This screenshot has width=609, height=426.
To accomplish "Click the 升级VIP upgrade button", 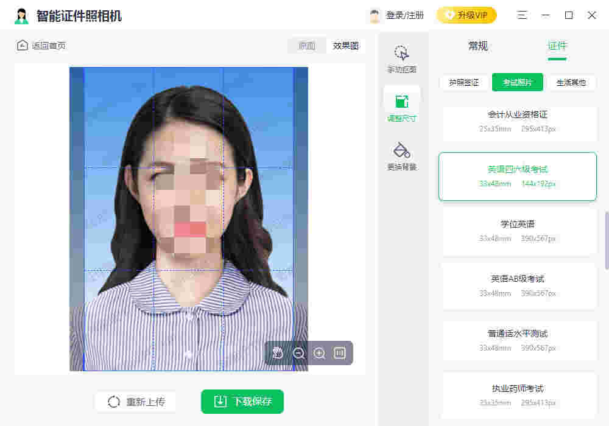I will pos(467,15).
